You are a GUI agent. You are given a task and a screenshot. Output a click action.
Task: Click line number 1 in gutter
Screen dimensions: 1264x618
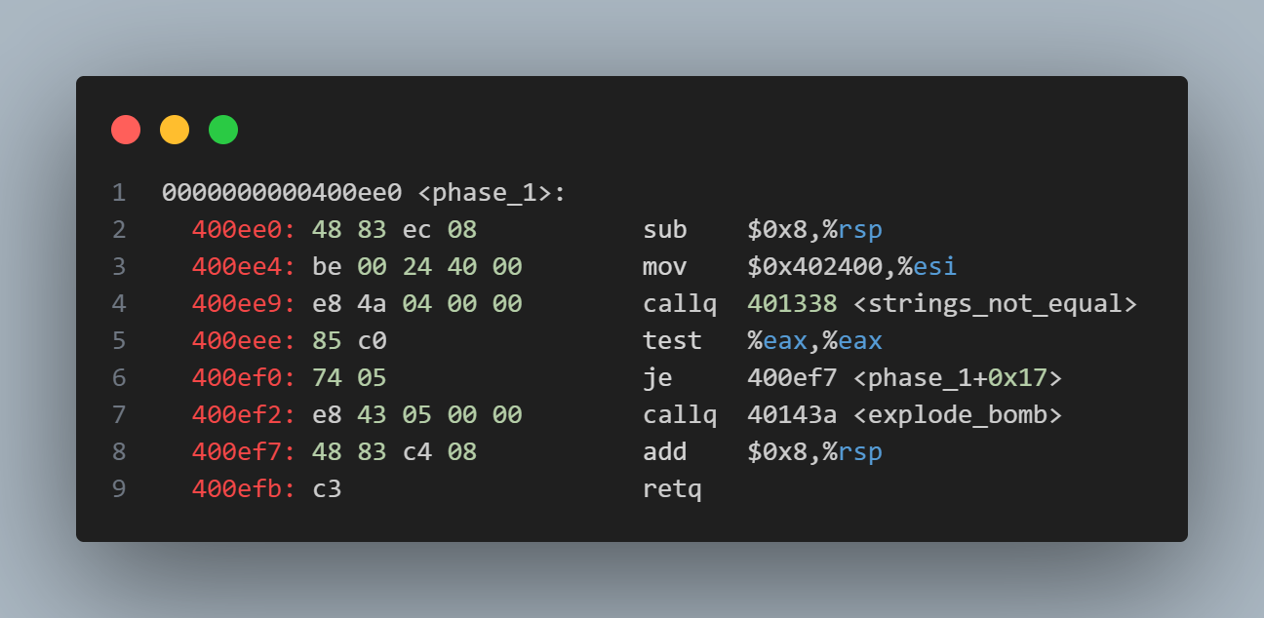[x=119, y=193]
